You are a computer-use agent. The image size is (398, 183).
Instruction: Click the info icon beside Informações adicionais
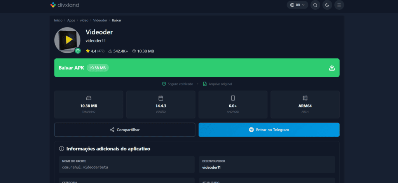[x=61, y=148]
